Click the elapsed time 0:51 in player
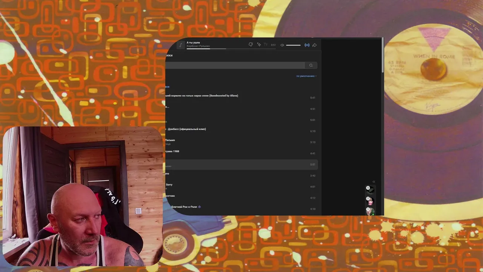This screenshot has height=272, width=483. (x=273, y=45)
